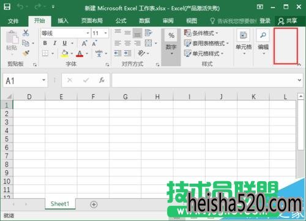Image resolution: width=306 pixels, height=221 pixels.
Task: Increase font size
Action: coord(84,43)
